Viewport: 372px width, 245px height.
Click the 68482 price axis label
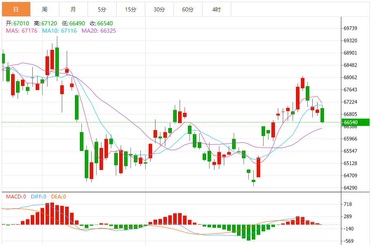click(x=350, y=65)
